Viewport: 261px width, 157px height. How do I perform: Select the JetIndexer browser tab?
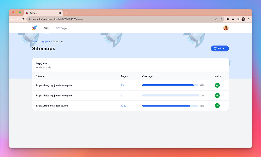click(43, 13)
